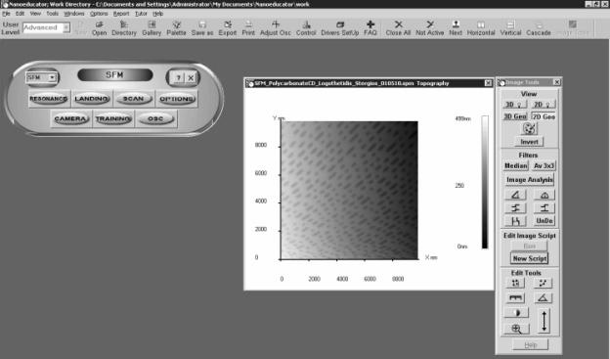Click Close All in toolbar
Image resolution: width=610 pixels, height=359 pixels.
(x=399, y=28)
